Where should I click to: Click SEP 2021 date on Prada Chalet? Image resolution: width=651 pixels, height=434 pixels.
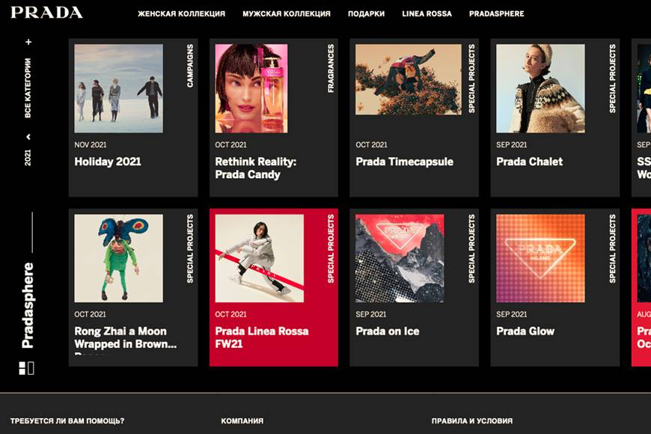point(512,144)
